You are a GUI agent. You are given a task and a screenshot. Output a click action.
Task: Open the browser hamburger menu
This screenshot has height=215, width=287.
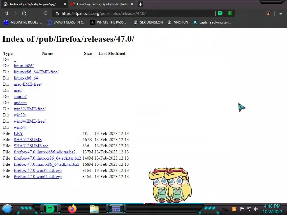[281, 13]
